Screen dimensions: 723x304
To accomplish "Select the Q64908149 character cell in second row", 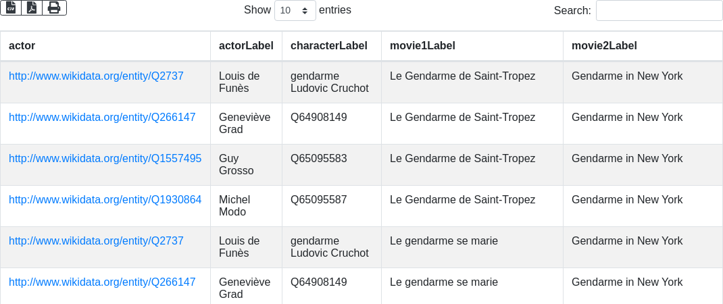I will [332, 124].
